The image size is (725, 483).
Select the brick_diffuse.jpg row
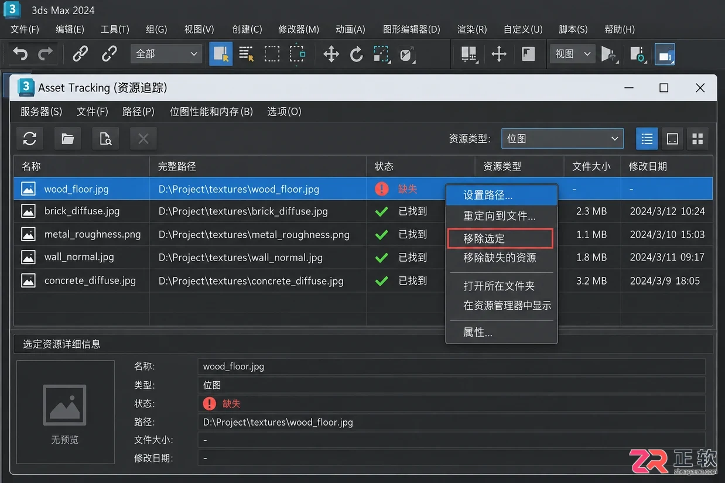point(363,211)
